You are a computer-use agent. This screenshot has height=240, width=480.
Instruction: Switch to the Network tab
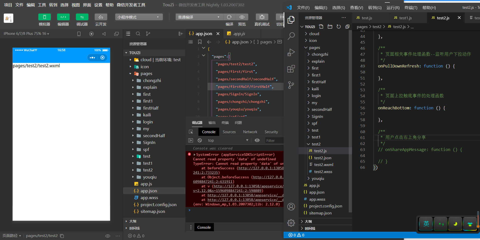(250, 132)
